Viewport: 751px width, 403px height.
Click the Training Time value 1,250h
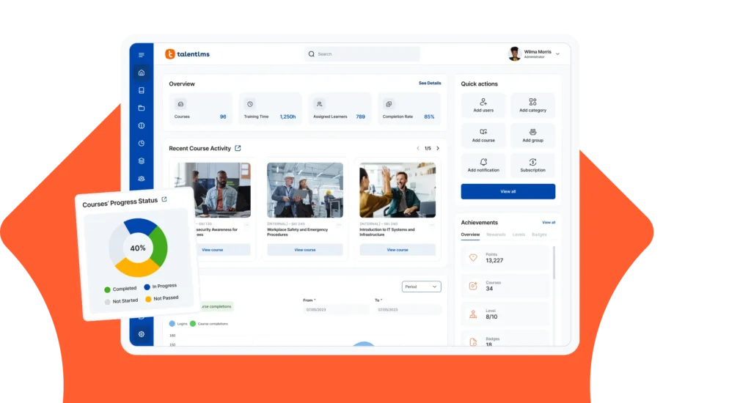point(287,117)
